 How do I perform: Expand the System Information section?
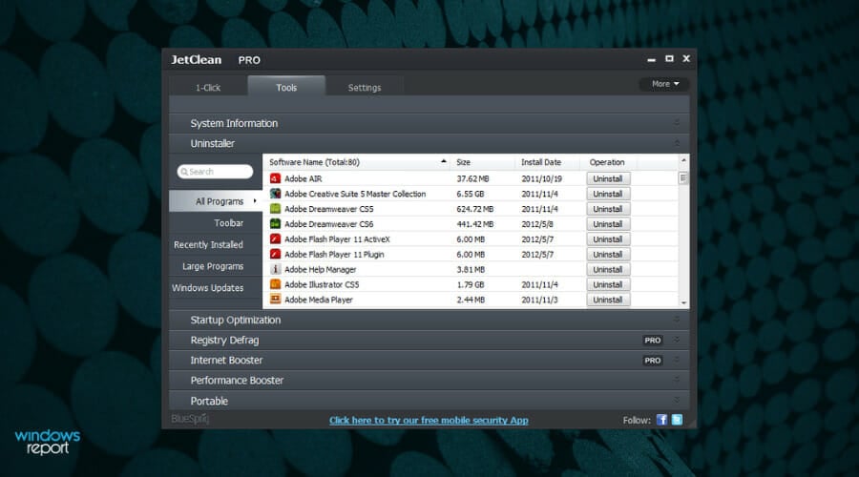pos(677,123)
